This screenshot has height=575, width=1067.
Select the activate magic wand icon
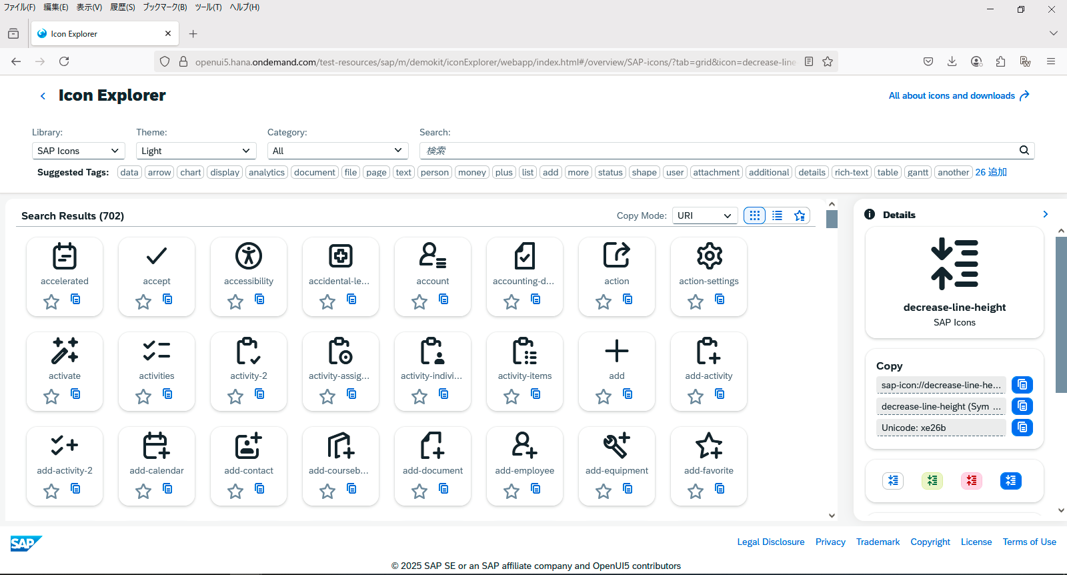[65, 351]
